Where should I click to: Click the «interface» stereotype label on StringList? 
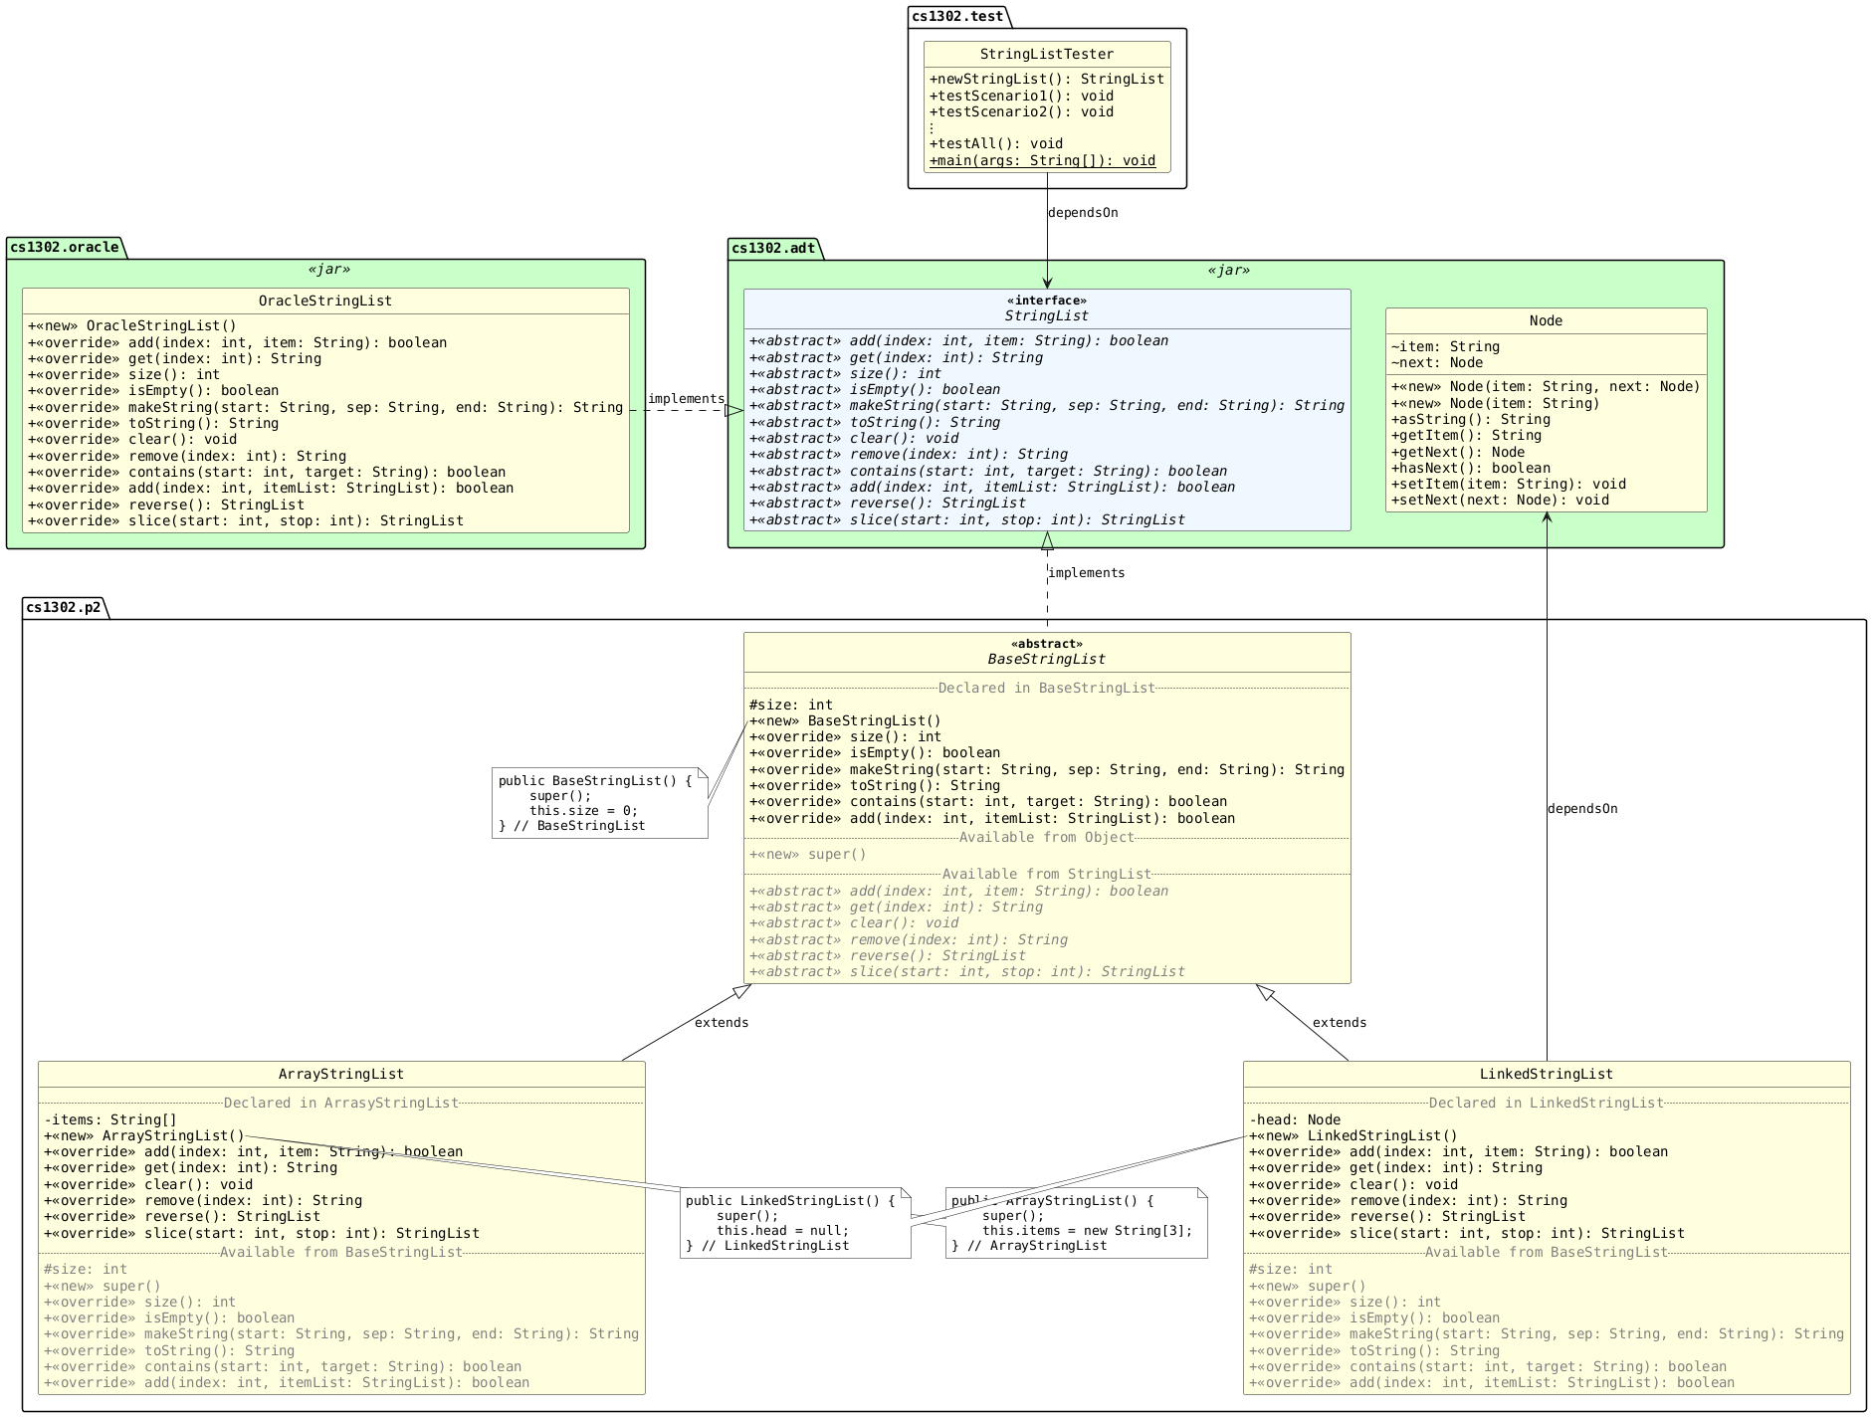point(1046,300)
